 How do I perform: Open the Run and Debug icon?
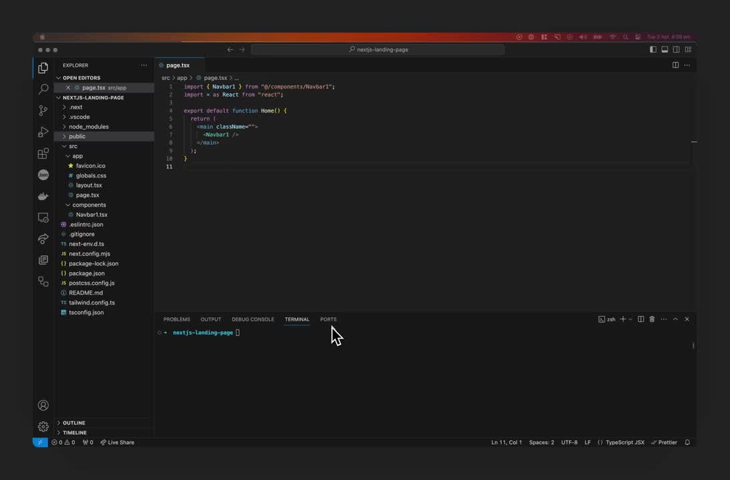point(43,132)
